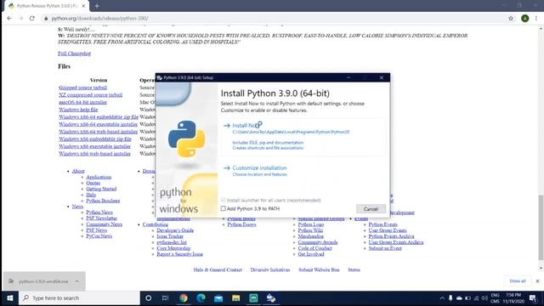Click the browser back arrow
The image size is (544, 306).
(9, 18)
